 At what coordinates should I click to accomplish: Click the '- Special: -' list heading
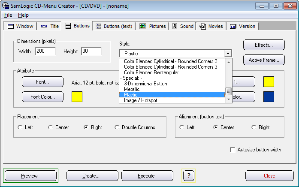click(x=172, y=78)
